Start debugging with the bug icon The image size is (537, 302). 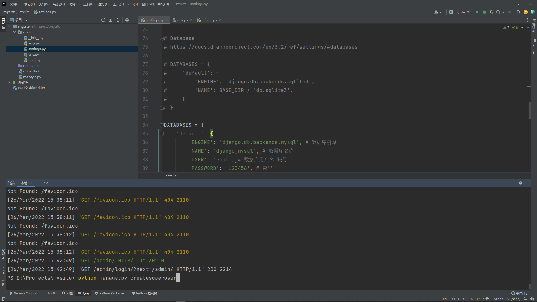click(x=484, y=12)
